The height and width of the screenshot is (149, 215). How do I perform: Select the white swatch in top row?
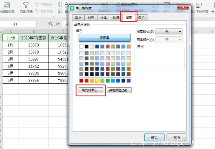pos(81,47)
